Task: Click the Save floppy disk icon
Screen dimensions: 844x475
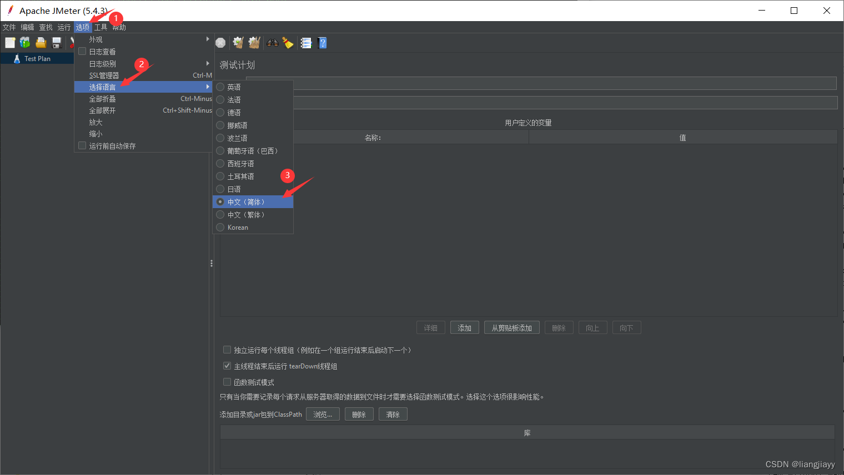Action: [56, 42]
